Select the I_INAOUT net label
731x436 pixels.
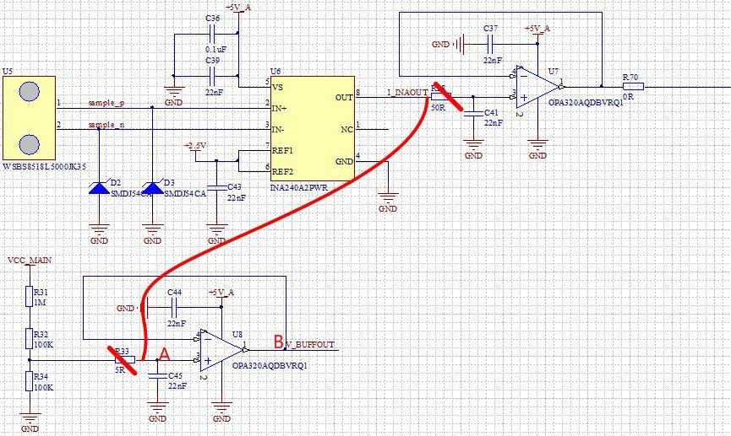[407, 93]
